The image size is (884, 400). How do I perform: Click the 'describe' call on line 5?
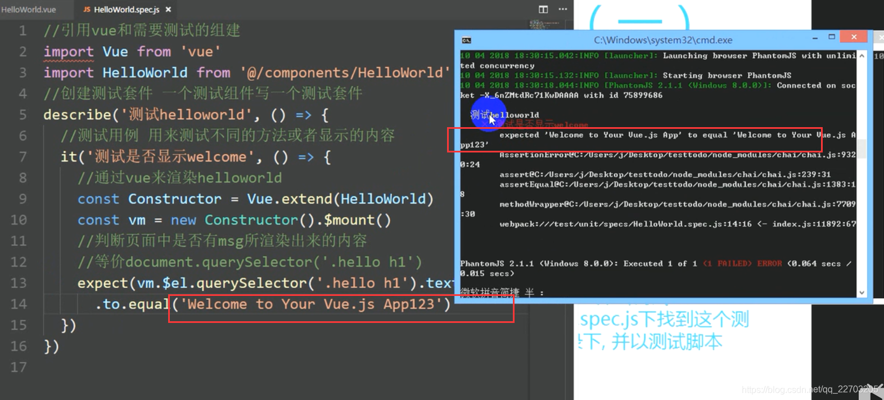click(77, 115)
